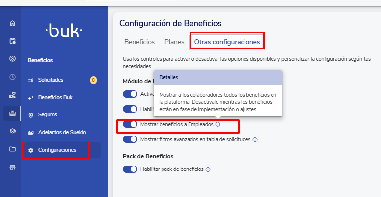Click the dollar-coin payroll sidebar icon
The image size is (381, 197).
12,59
